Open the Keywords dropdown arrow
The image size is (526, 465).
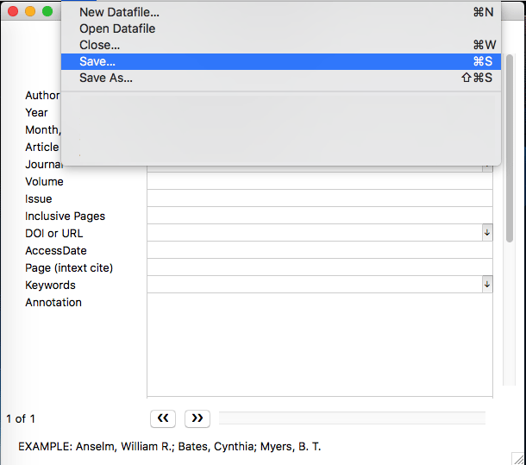(487, 285)
